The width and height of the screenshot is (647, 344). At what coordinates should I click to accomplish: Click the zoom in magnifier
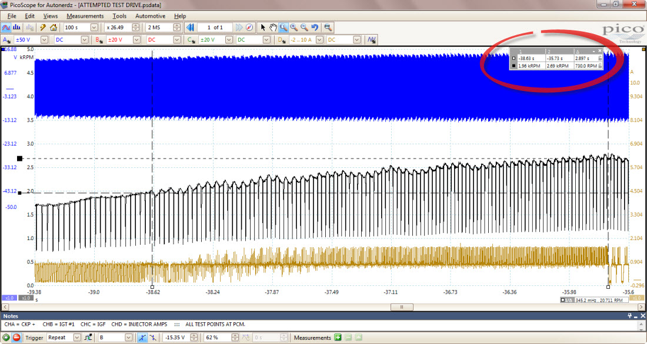coord(294,28)
